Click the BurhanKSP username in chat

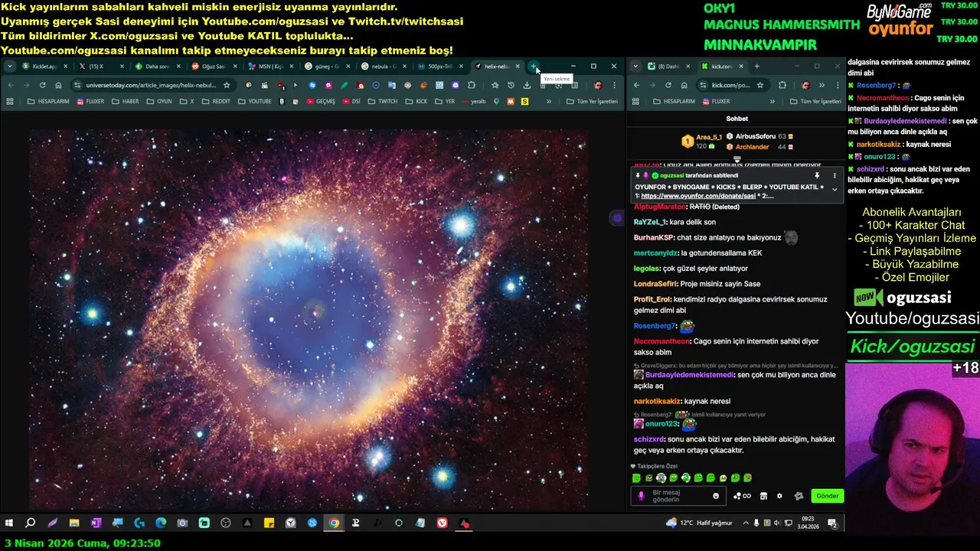click(653, 237)
